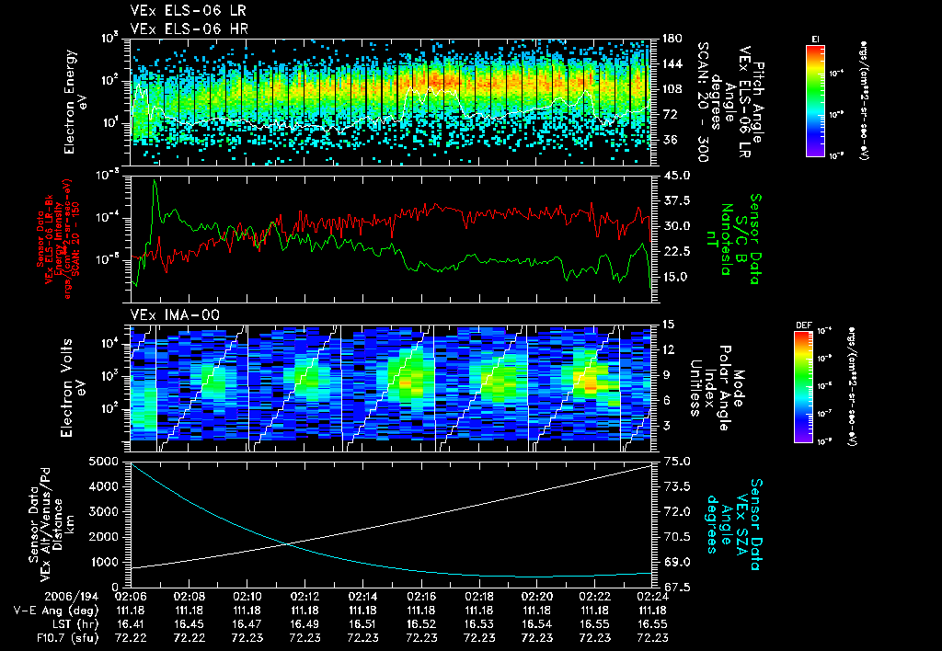Click the 67.5 SZA degrees tick value
The image size is (942, 651).
[676, 588]
